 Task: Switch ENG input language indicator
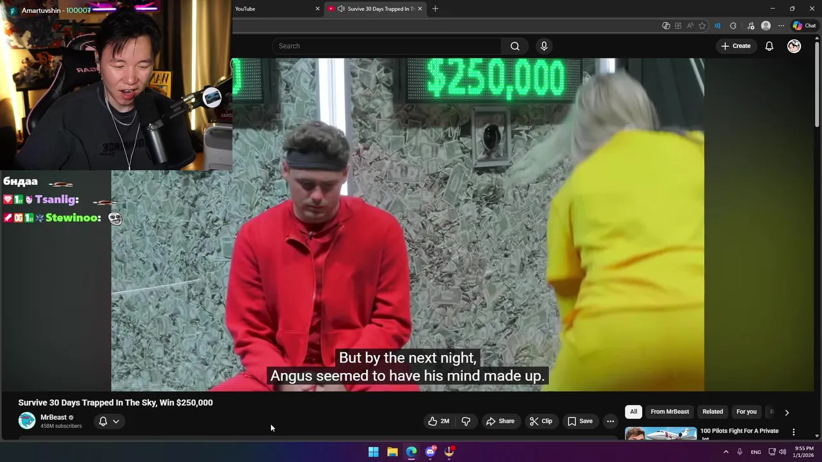pyautogui.click(x=756, y=452)
